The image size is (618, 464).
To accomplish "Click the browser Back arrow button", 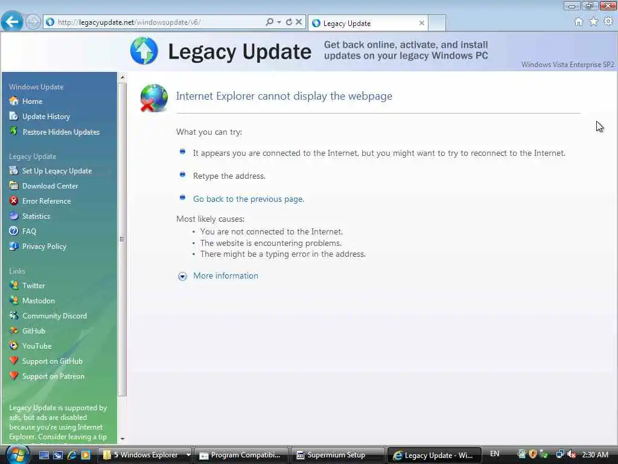I will point(12,22).
